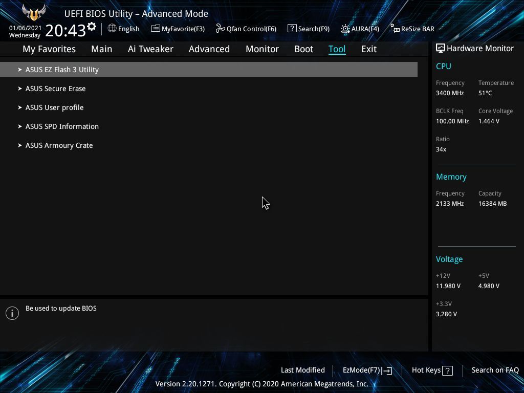Click the globe language icon
This screenshot has width=524, height=393.
(112, 29)
